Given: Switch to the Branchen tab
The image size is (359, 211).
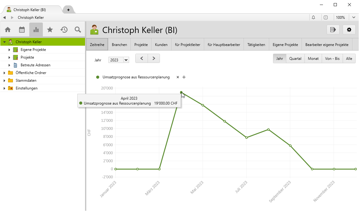Looking at the screenshot, I should 119,45.
